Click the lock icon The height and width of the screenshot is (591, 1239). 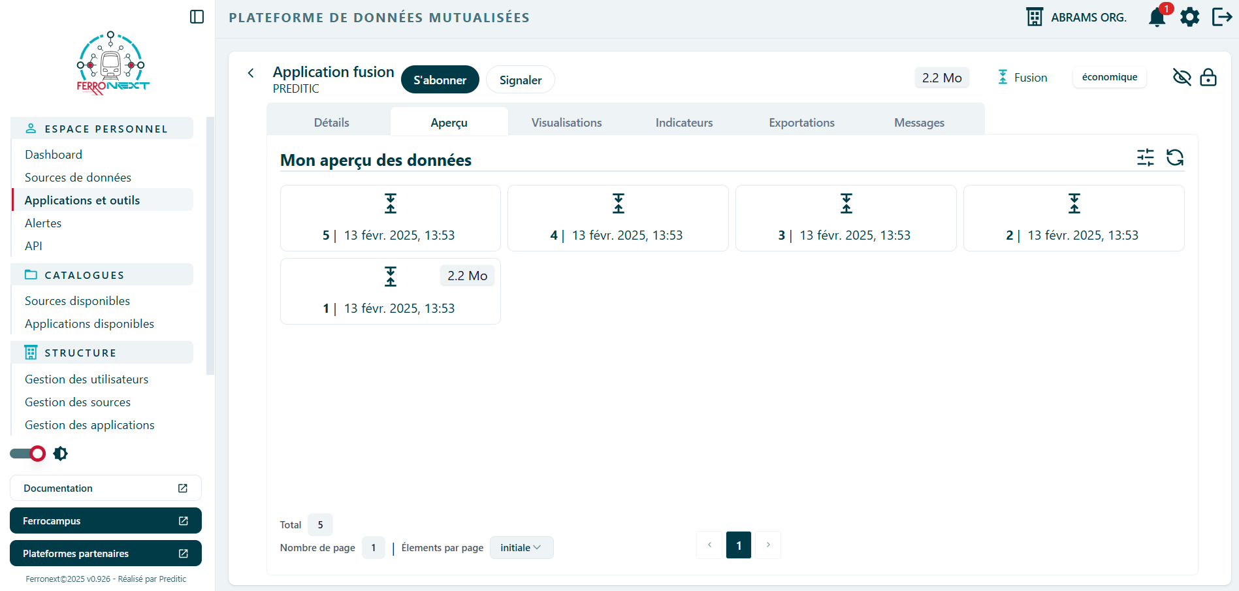coord(1208,77)
